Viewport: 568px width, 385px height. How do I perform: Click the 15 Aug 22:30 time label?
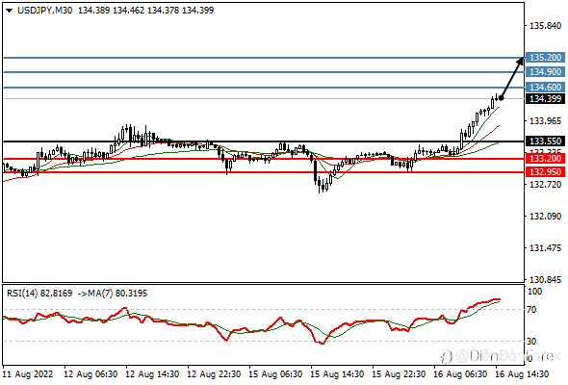pos(399,373)
